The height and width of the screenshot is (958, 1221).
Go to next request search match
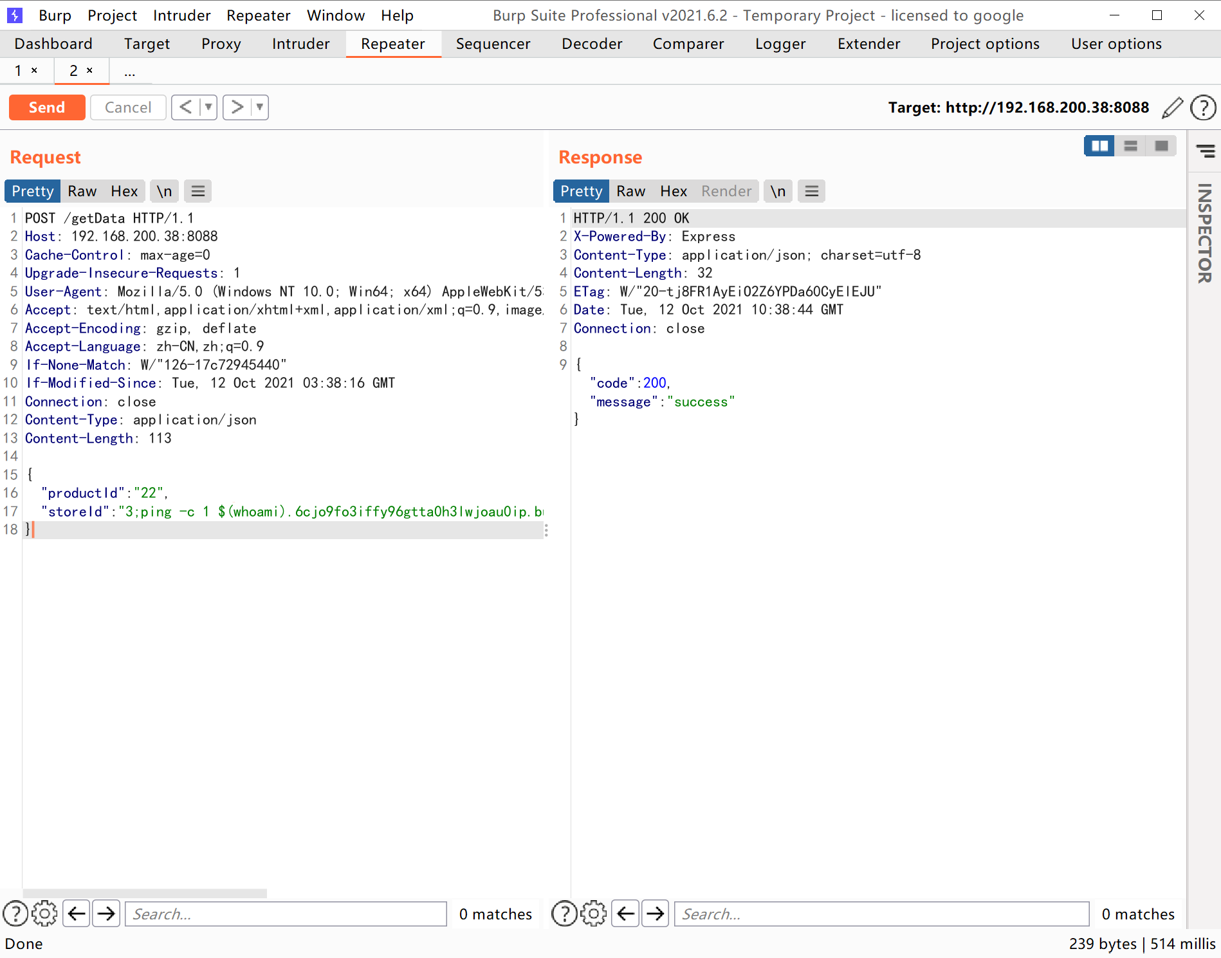coord(106,914)
